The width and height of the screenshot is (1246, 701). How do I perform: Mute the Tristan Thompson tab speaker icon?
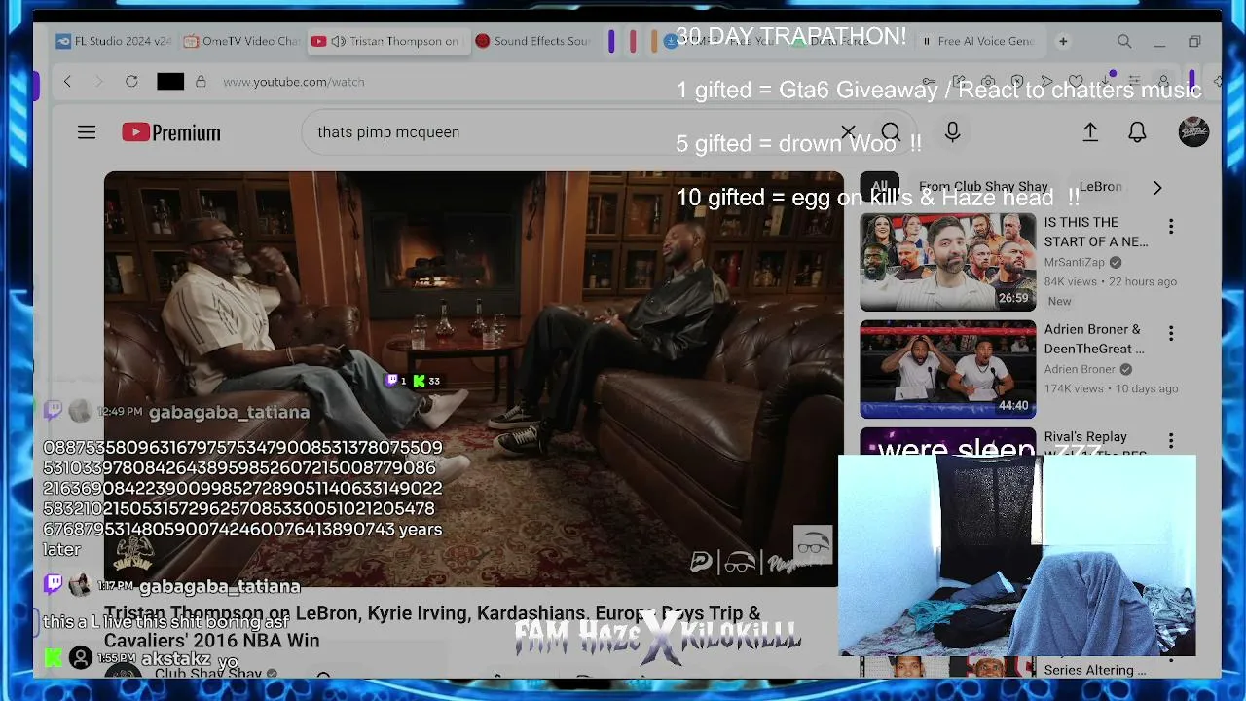(x=338, y=41)
